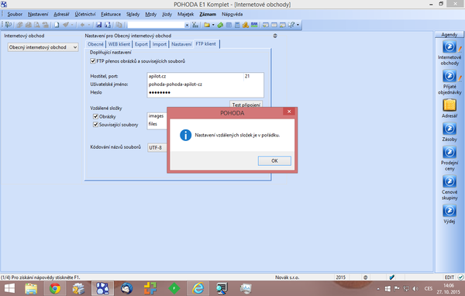This screenshot has width=465, height=296.
Task: Click the save floppy disk toolbar icon
Action: [x=99, y=26]
